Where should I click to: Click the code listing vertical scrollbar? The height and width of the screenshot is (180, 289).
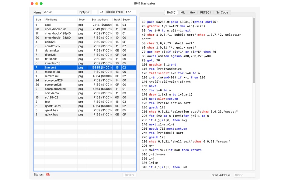(x=254, y=50)
